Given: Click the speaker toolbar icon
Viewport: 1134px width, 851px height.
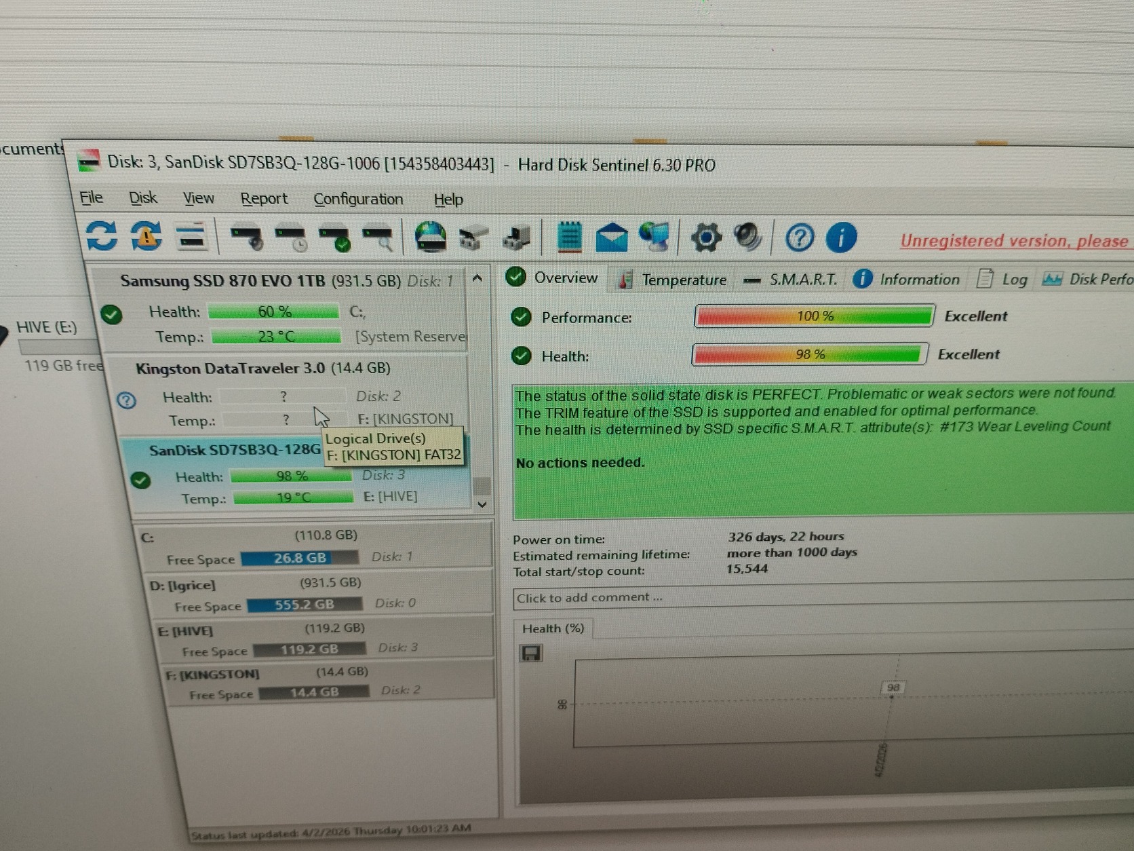Looking at the screenshot, I should pyautogui.click(x=748, y=238).
